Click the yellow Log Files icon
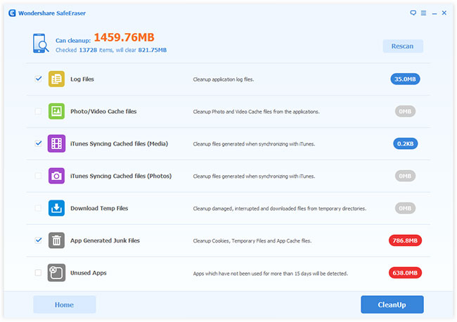457x322 pixels. click(56, 79)
